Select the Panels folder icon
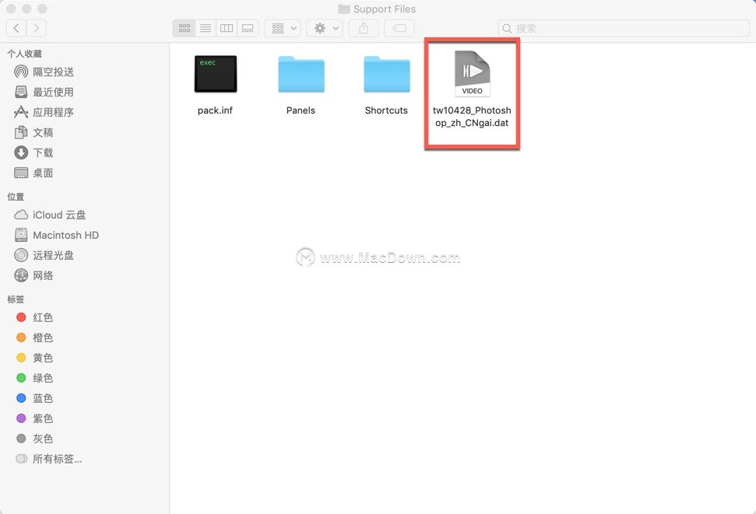Viewport: 756px width, 514px height. coord(301,74)
